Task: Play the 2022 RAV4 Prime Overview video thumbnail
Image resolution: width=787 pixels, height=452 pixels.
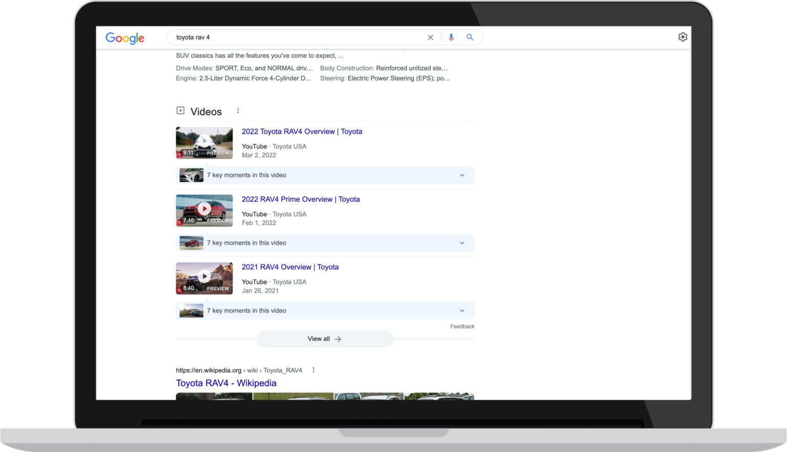Action: coord(204,210)
